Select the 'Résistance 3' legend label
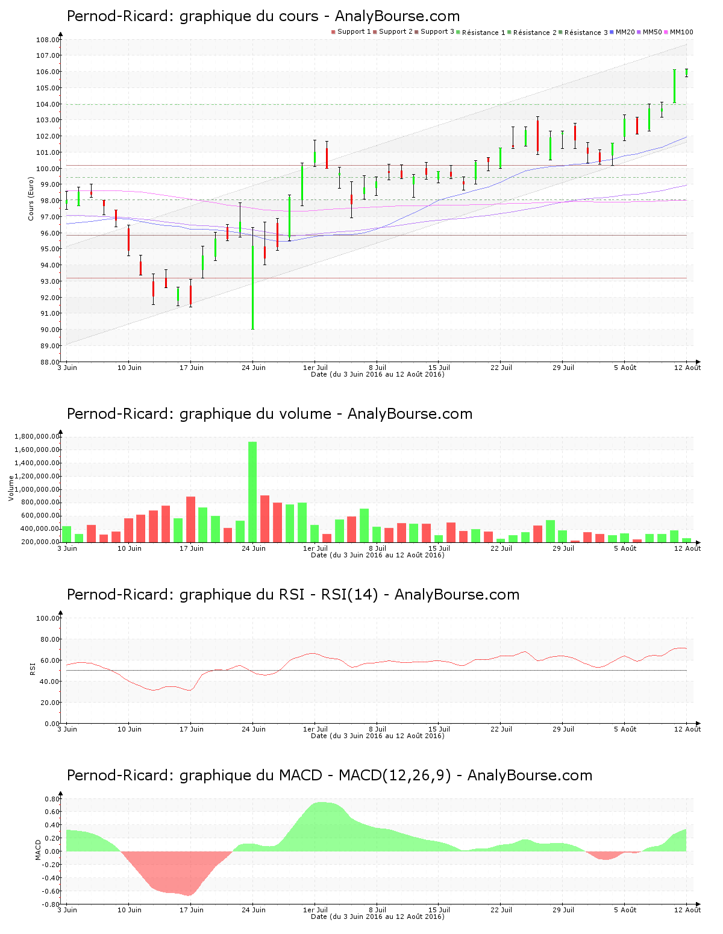The image size is (723, 934). coord(586,32)
